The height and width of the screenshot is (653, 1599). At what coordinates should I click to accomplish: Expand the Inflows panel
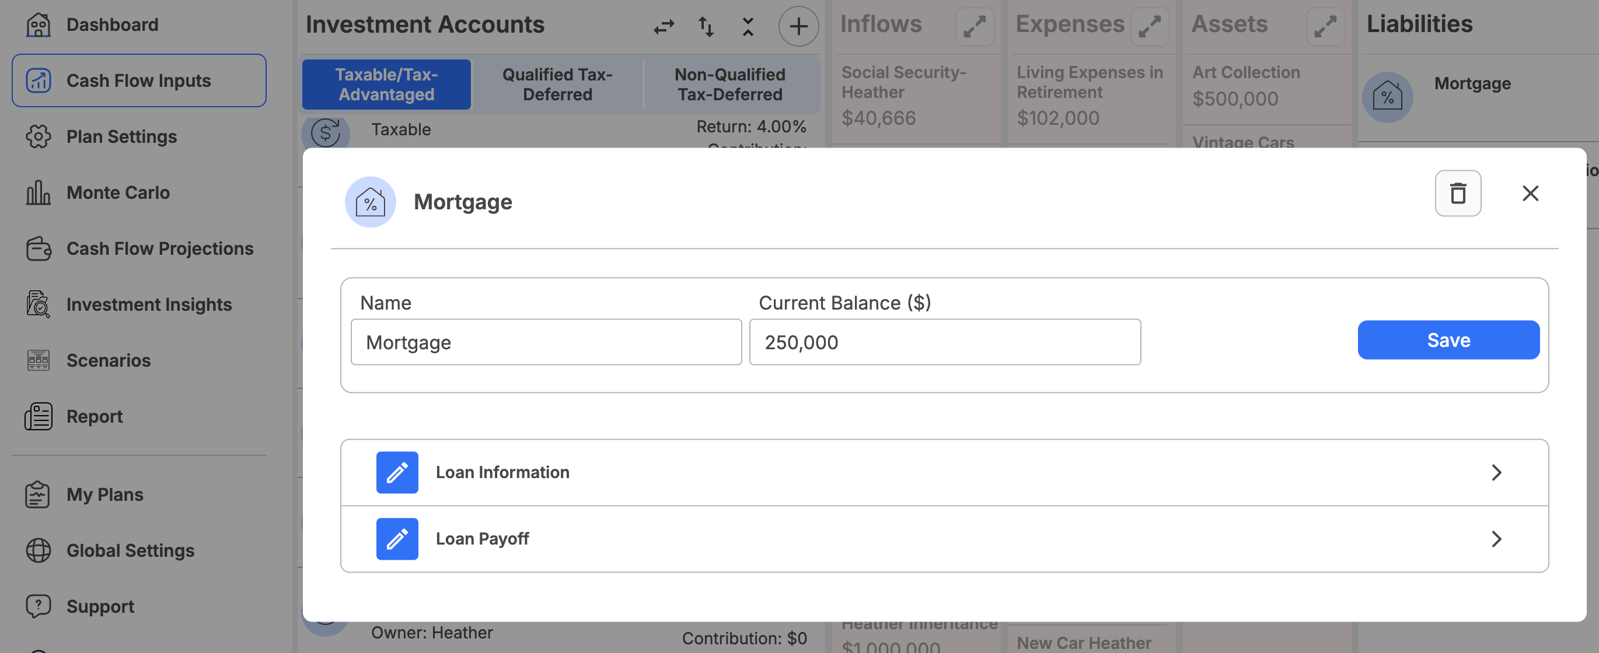pyautogui.click(x=974, y=26)
